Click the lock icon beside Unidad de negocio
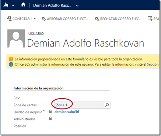This screenshot has width=161, height=136. click(50, 111)
